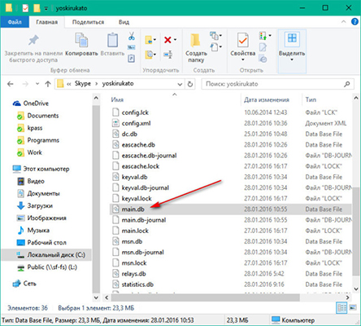Screen dimensions: 361x326
Task: Go up one folder level using the arrow
Action: pyautogui.click(x=48, y=84)
